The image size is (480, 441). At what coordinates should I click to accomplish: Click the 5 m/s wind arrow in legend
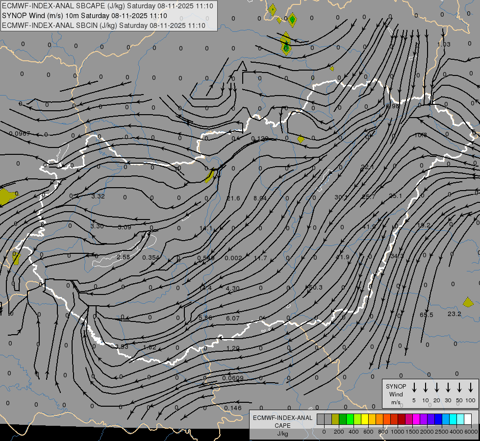[414, 388]
